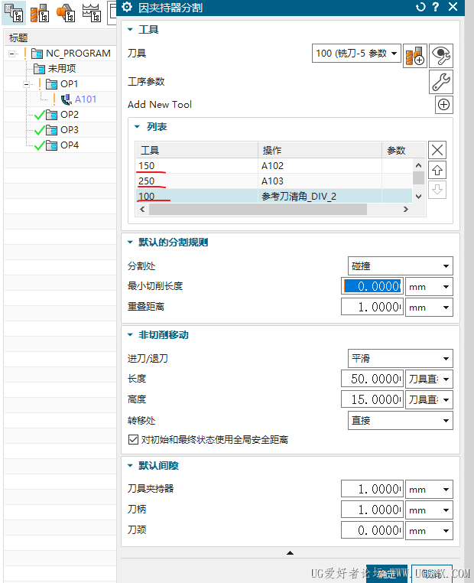Reset dialog with the circular arrow icon
This screenshot has height=583, width=474.
pyautogui.click(x=420, y=7)
